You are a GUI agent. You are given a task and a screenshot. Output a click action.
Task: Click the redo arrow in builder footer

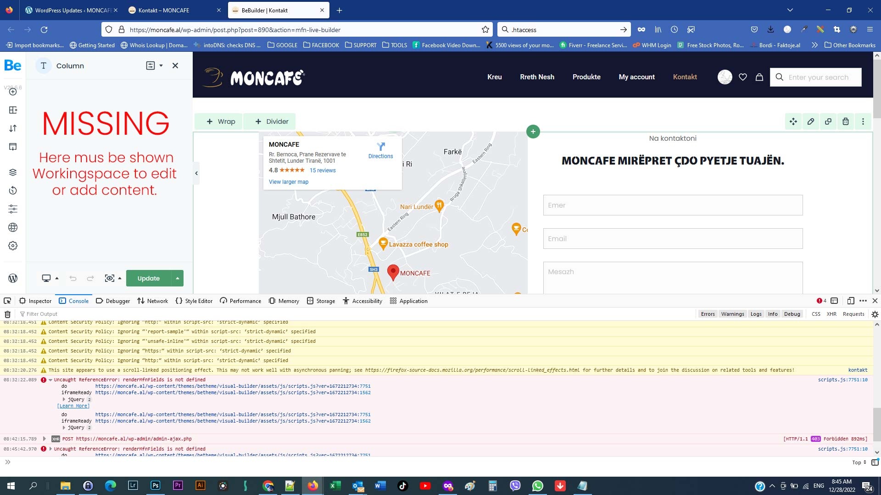pos(90,278)
